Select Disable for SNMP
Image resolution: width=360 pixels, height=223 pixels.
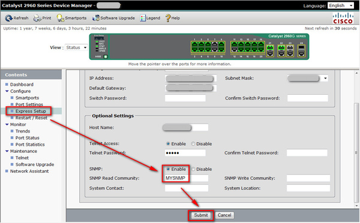193,169
